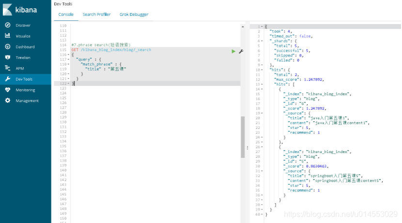The height and width of the screenshot is (223, 402).
Task: Open Visualize bar chart icon
Action: click(x=8, y=36)
